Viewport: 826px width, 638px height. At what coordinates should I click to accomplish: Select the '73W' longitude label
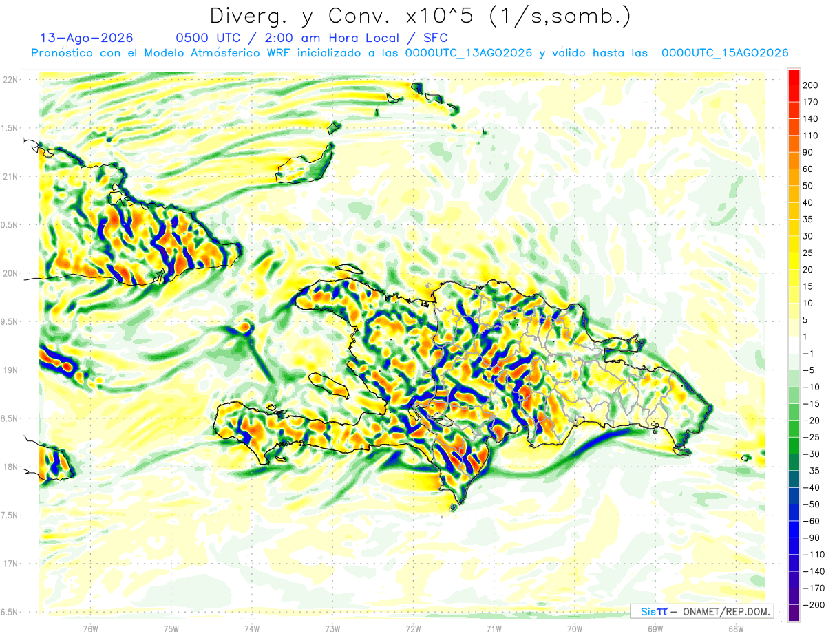click(332, 629)
